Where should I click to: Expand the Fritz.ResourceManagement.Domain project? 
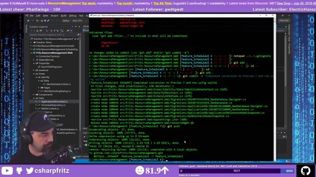[31, 46]
